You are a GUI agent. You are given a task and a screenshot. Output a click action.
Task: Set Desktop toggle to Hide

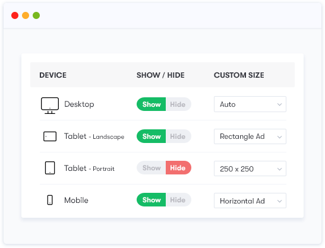[x=178, y=104]
